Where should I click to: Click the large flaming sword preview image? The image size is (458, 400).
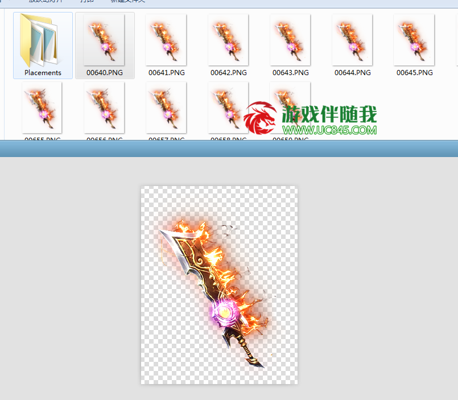click(x=220, y=285)
